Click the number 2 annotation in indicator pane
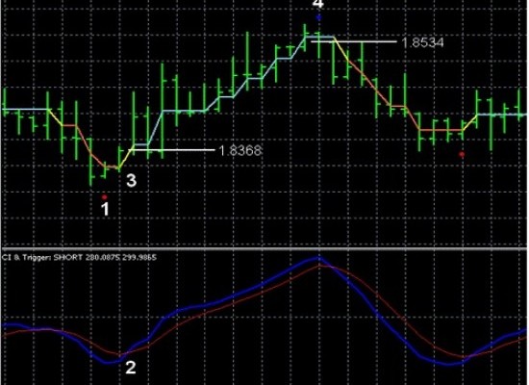 131,368
